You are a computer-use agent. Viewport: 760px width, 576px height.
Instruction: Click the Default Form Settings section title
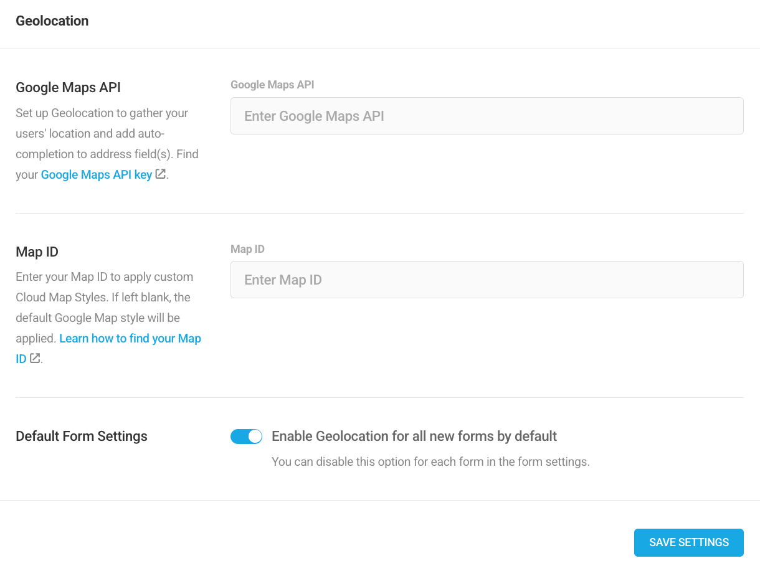(82, 437)
